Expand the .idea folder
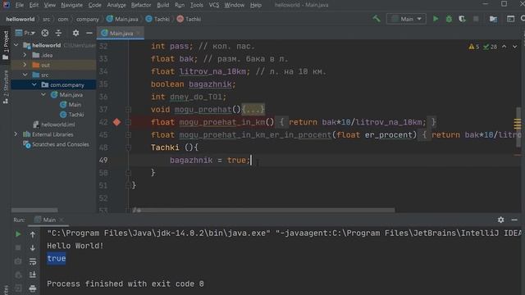The height and width of the screenshot is (295, 525). (25, 55)
